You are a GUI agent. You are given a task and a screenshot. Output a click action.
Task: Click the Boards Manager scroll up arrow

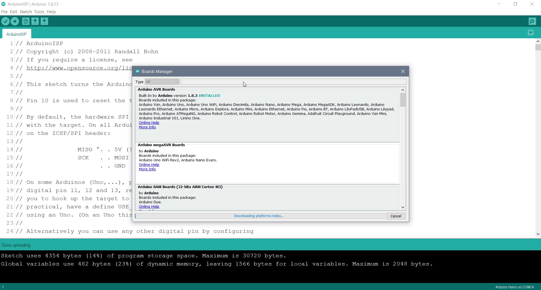(403, 90)
